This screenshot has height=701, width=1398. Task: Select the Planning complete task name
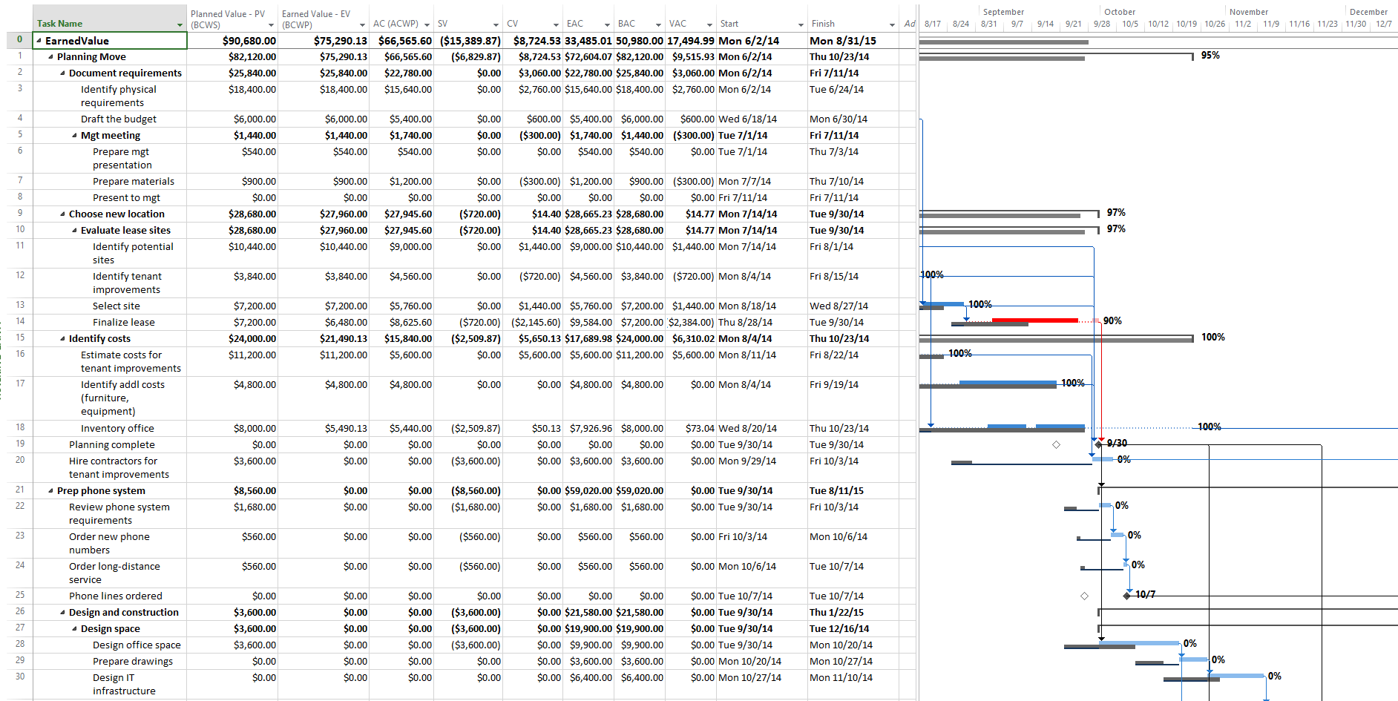[x=112, y=445]
